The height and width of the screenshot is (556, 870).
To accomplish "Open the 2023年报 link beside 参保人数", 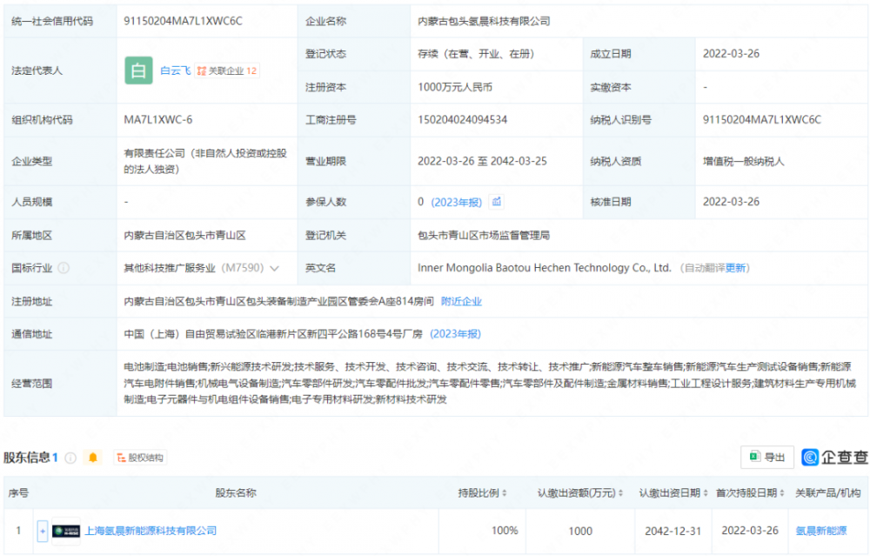I will pyautogui.click(x=457, y=203).
